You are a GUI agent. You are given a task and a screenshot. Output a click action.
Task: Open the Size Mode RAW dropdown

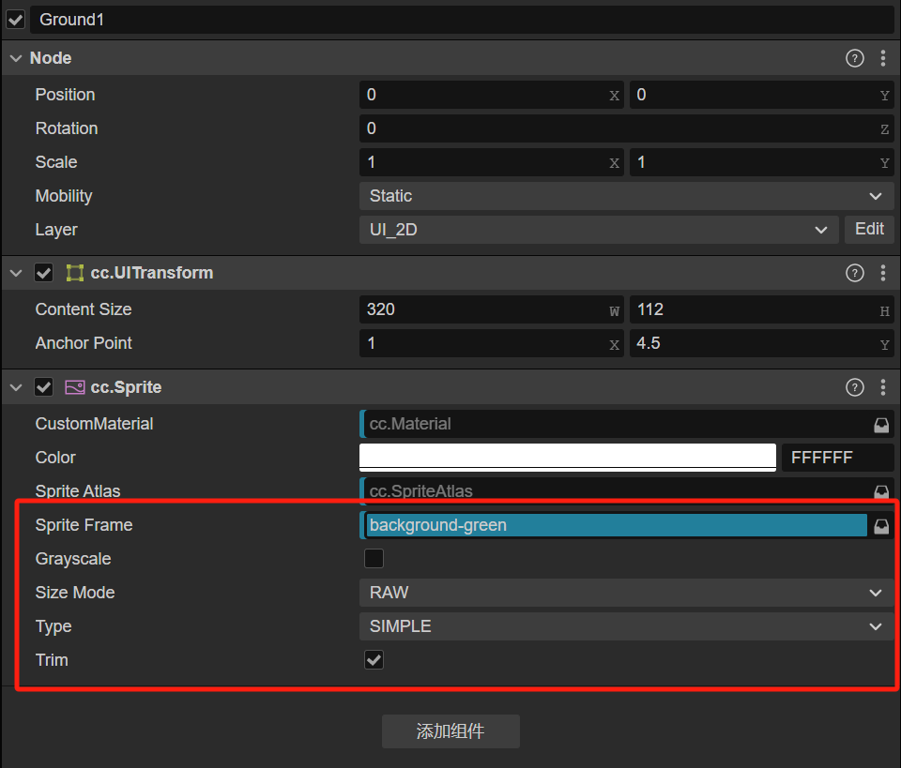(x=626, y=593)
